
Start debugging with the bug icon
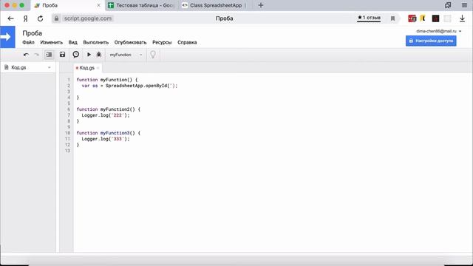99,55
